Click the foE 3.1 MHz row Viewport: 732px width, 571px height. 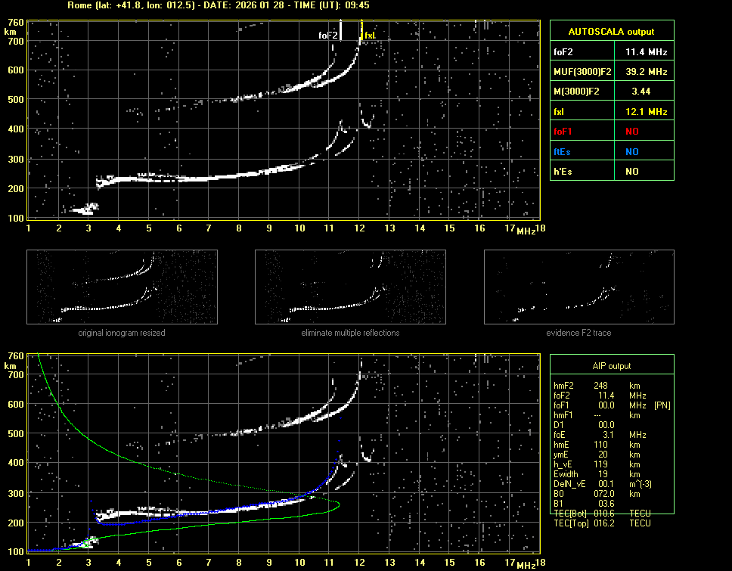pyautogui.click(x=597, y=435)
